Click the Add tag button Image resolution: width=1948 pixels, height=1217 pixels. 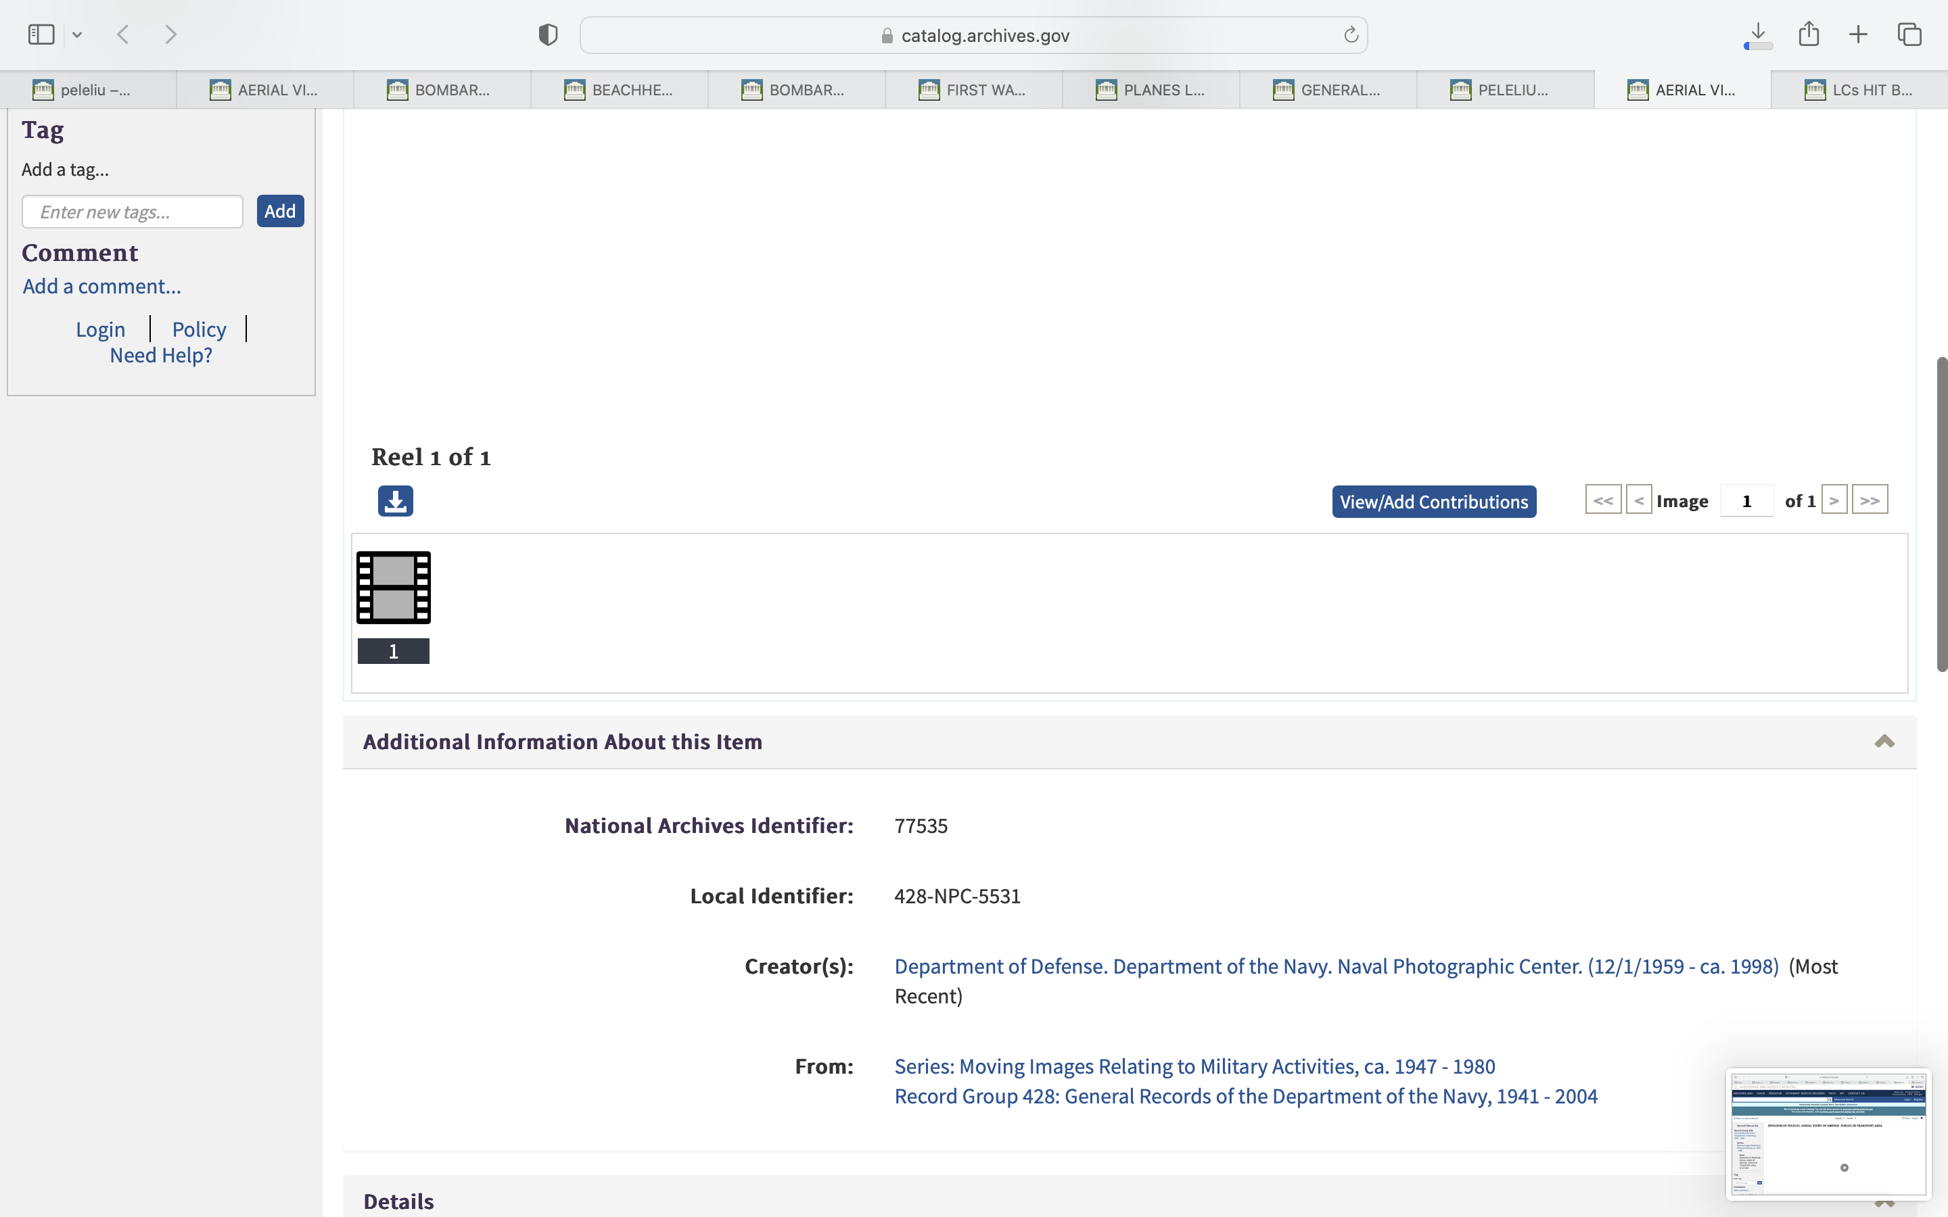pyautogui.click(x=280, y=211)
